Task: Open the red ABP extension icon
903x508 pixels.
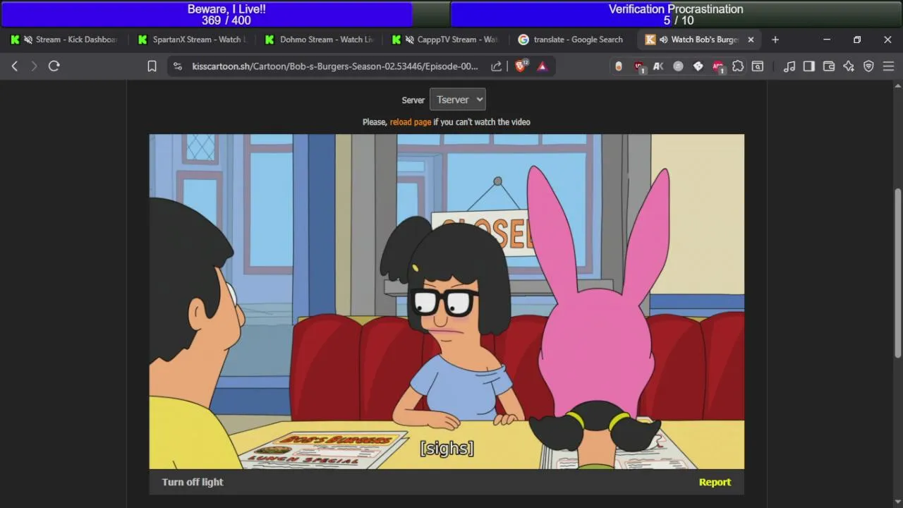Action: point(718,66)
